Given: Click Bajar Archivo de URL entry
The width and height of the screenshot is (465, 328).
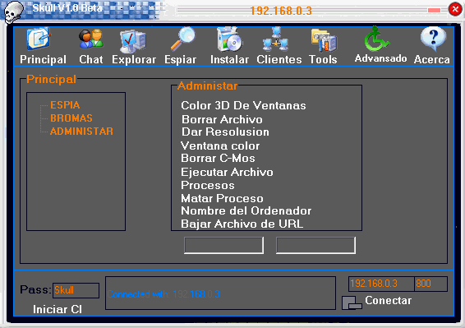Looking at the screenshot, I should click(242, 224).
